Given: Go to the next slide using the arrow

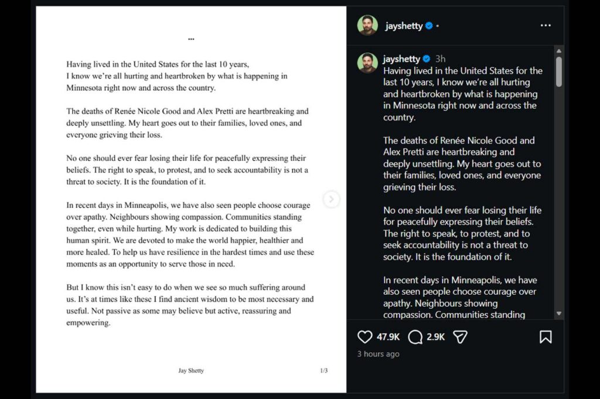Looking at the screenshot, I should [x=331, y=199].
